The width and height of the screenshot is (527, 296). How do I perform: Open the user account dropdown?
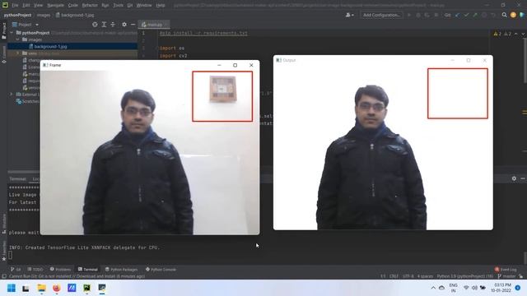(x=349, y=15)
